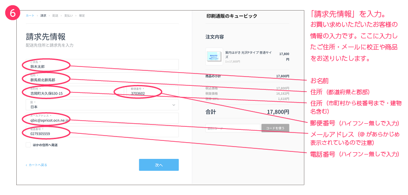This screenshot has height=195, width=408.
Task: Click the discount code input field
Action: point(232,128)
